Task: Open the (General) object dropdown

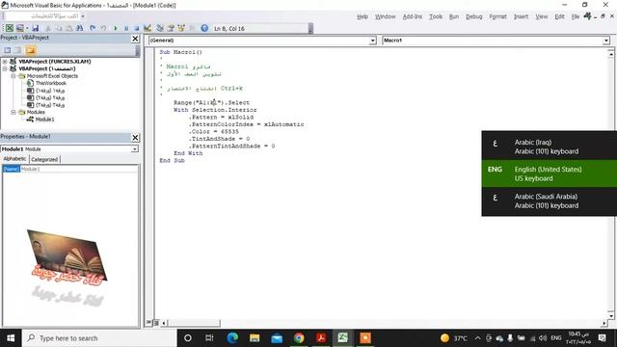Action: [x=373, y=40]
